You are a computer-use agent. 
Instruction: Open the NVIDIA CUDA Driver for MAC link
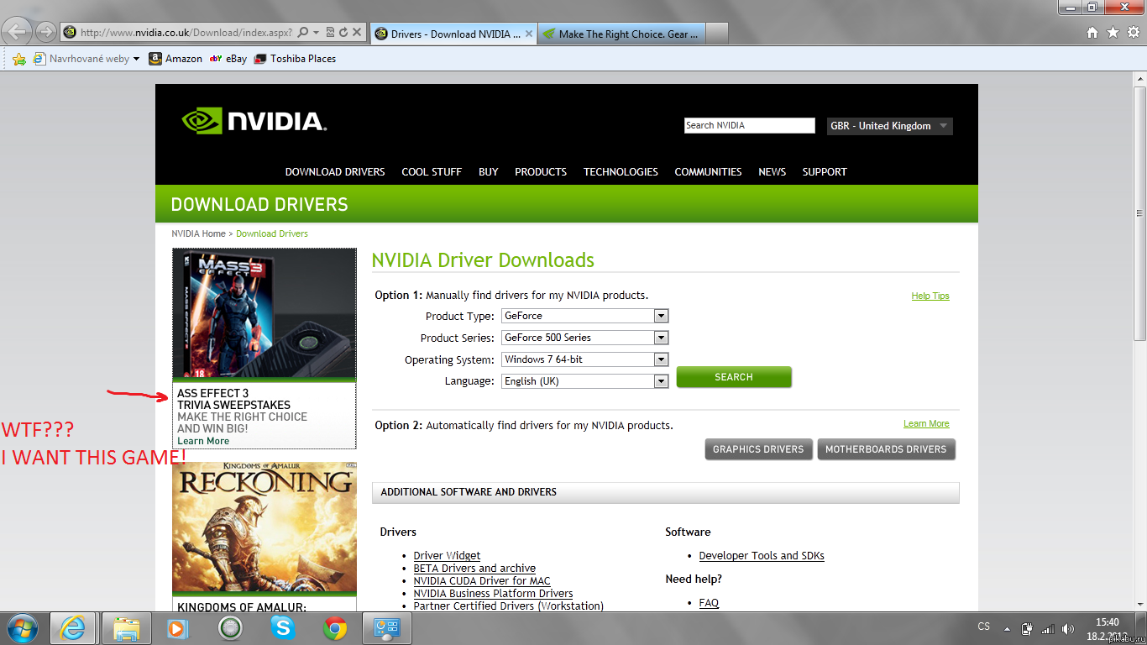[x=482, y=581]
